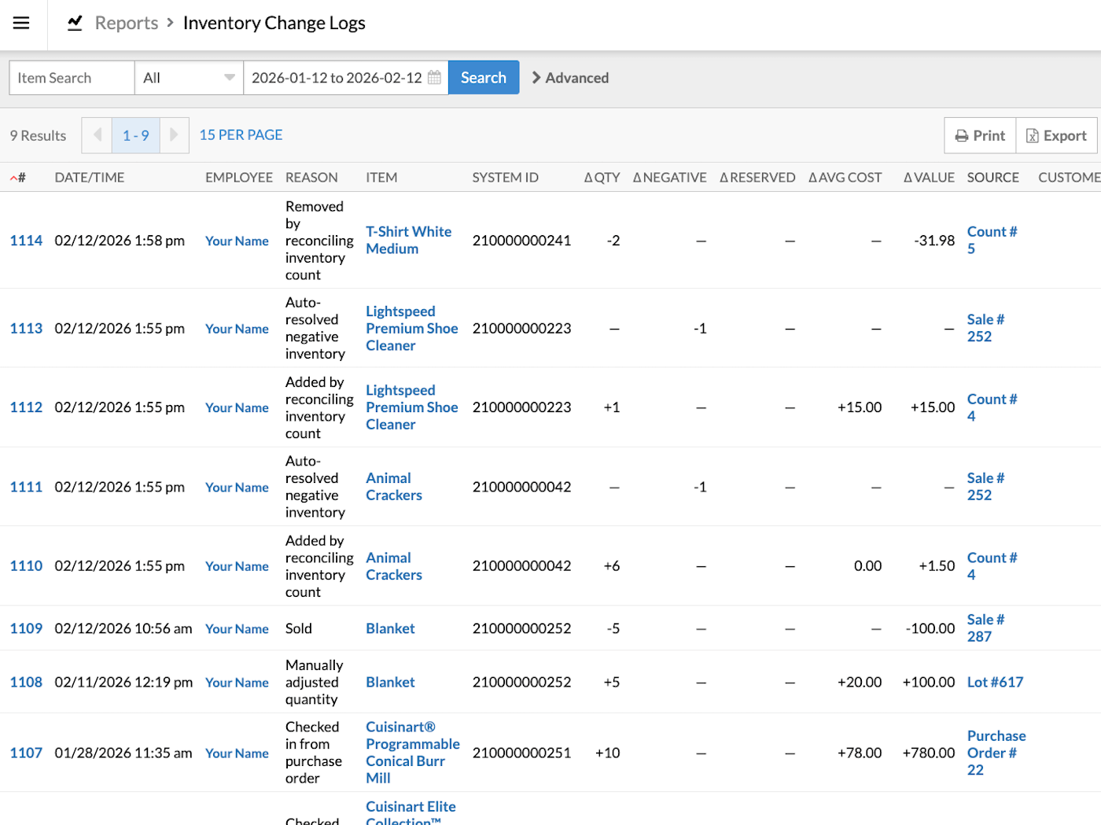The image size is (1101, 825).
Task: Open T-Shirt White Medium item
Action: pyautogui.click(x=409, y=240)
